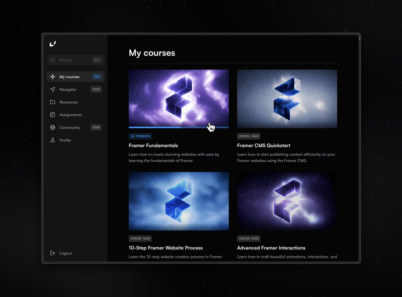Select the sparkle icon beside My courses

tap(53, 77)
